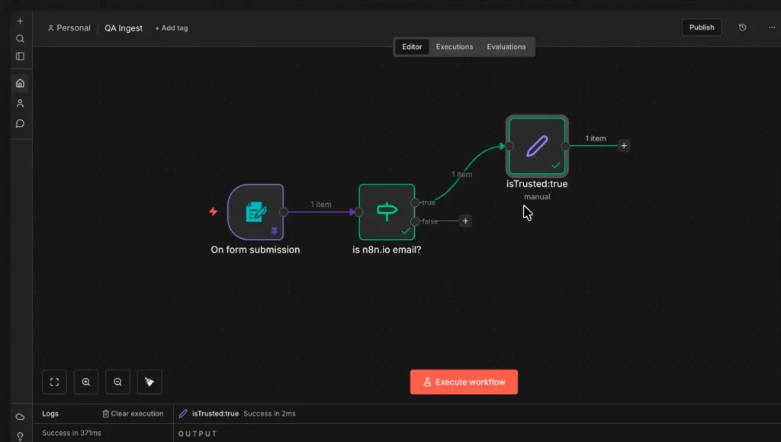Tidy up the workflow layout

149,382
